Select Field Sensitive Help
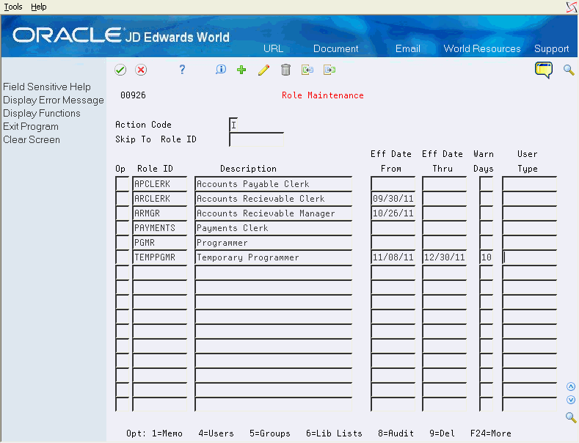 coord(47,87)
